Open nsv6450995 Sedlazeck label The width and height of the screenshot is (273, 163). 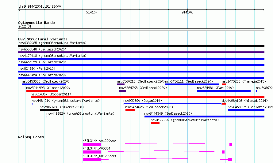250,107
